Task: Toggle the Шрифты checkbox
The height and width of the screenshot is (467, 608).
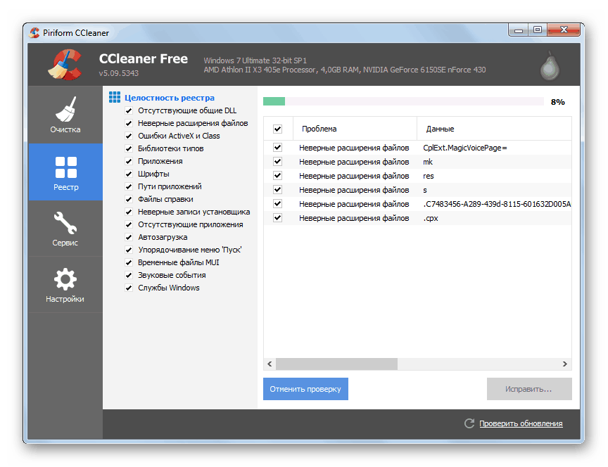Action: [129, 174]
